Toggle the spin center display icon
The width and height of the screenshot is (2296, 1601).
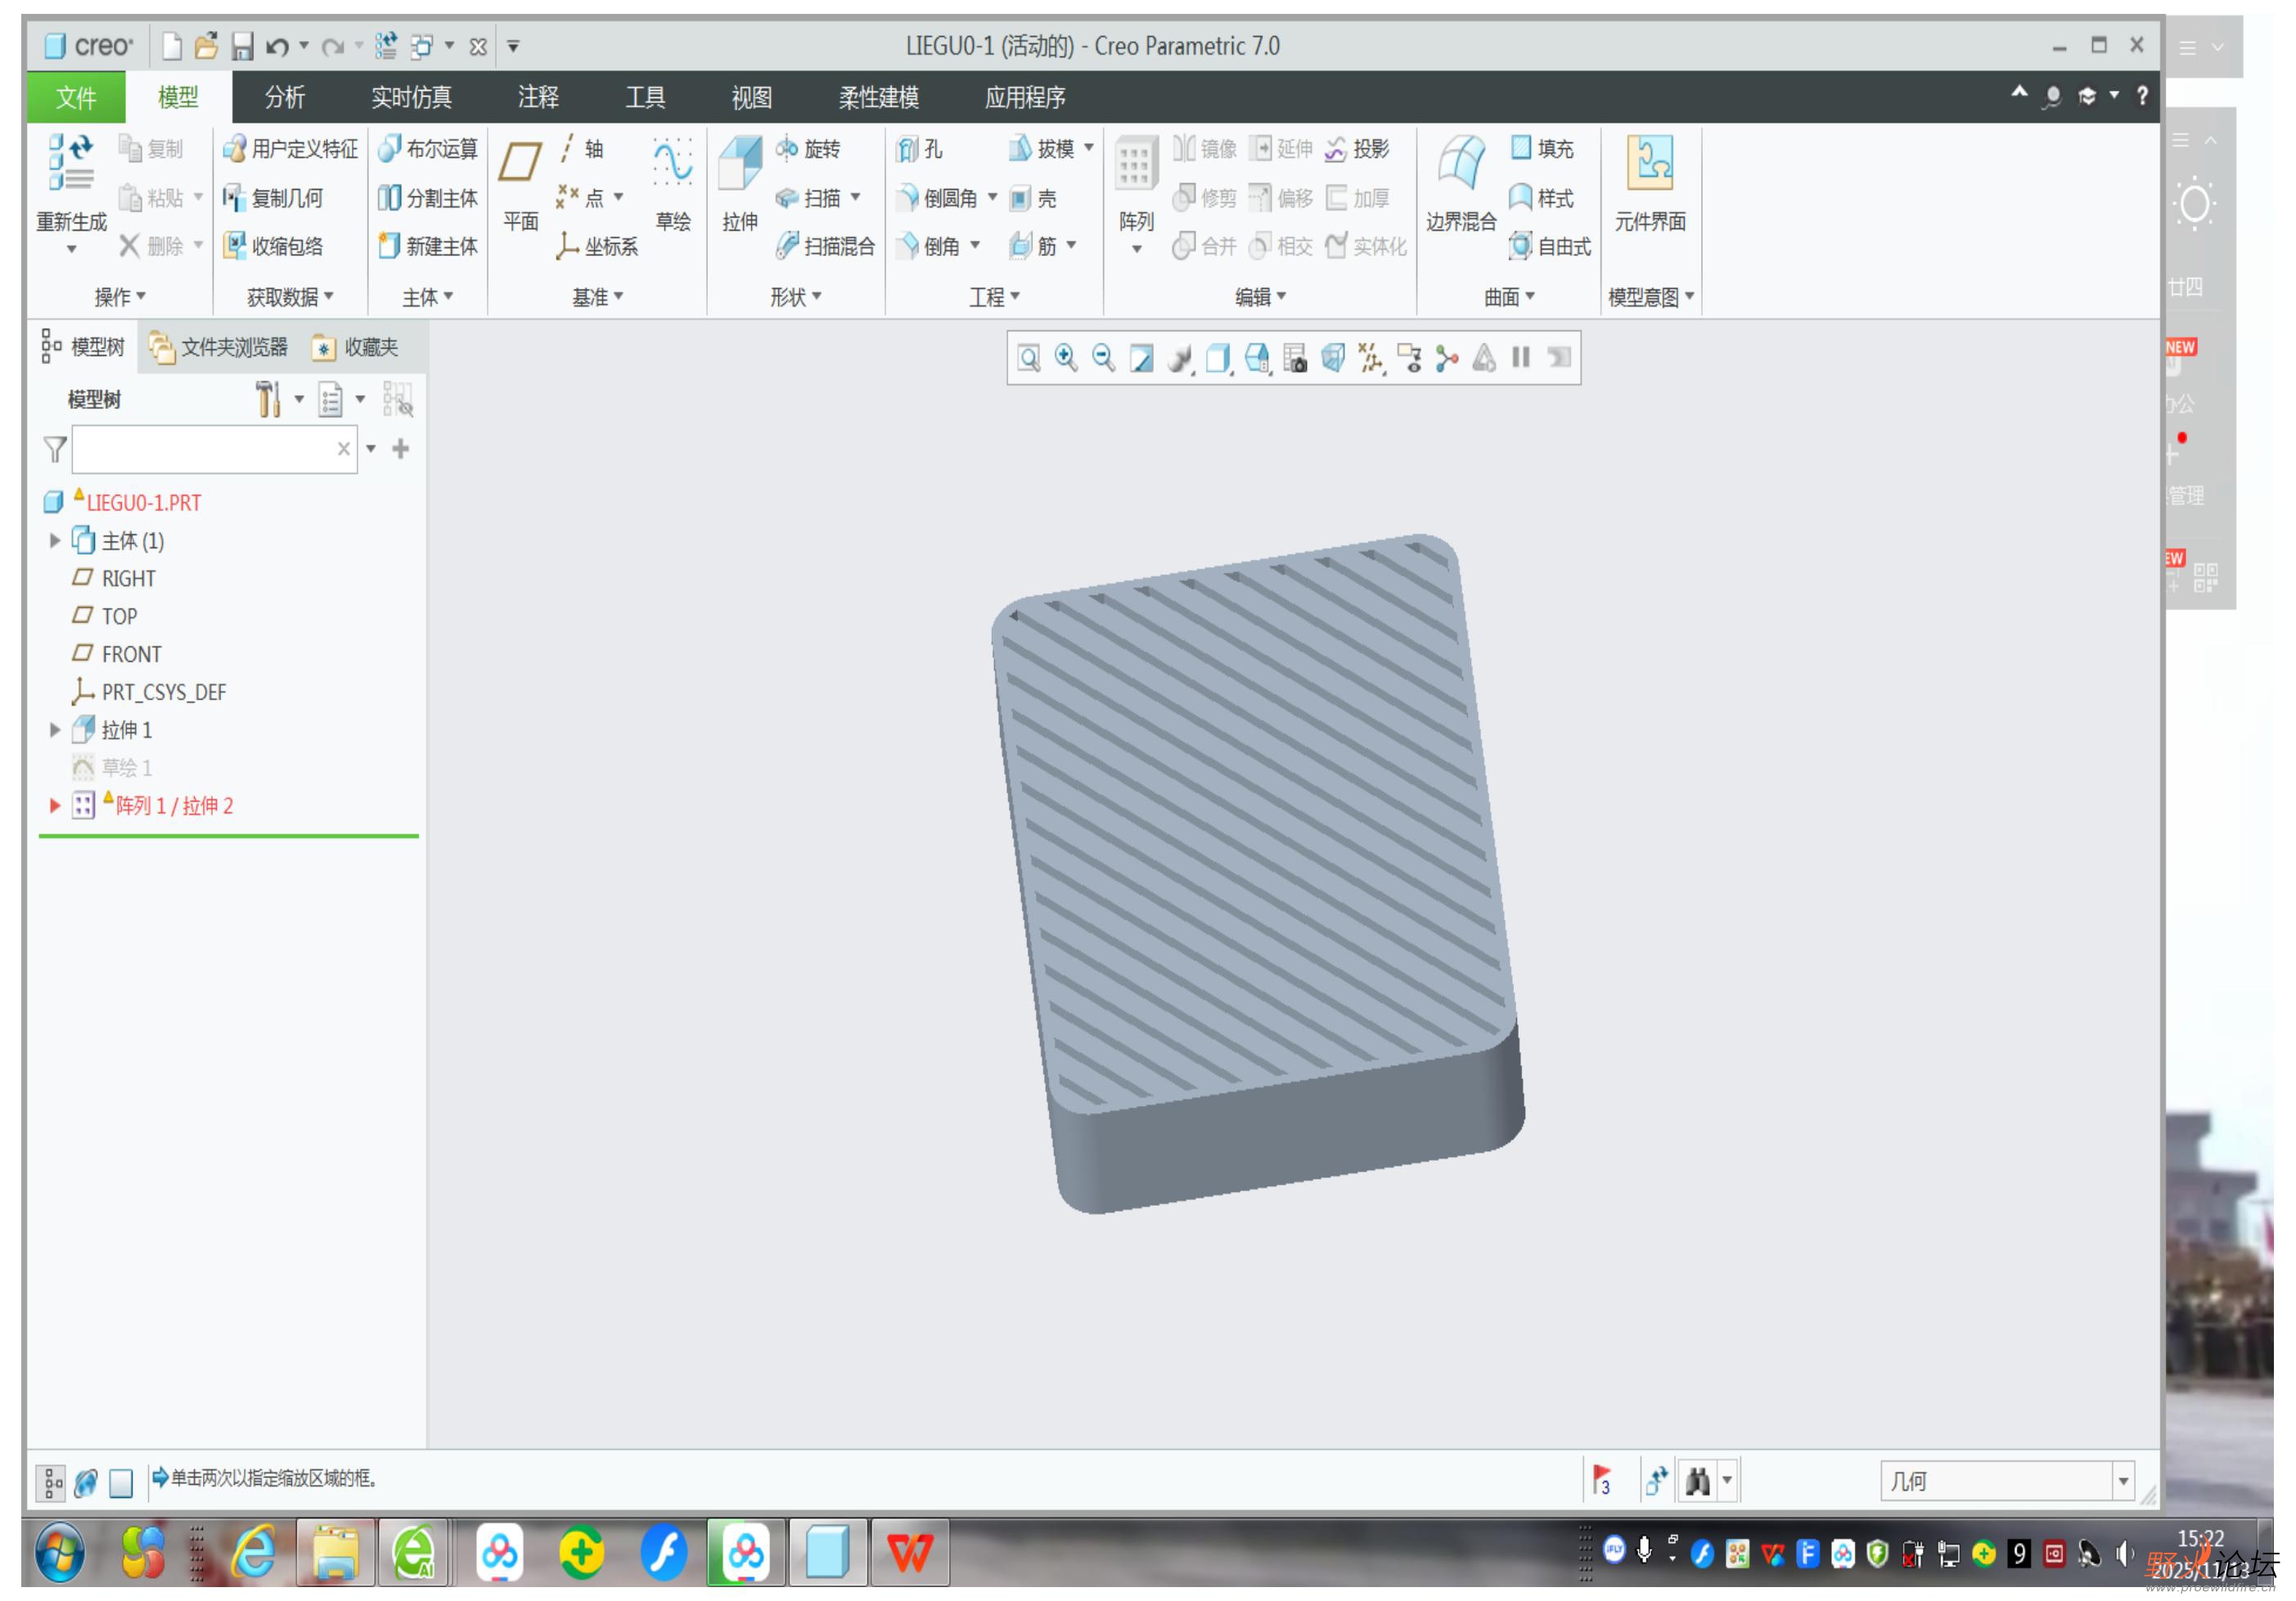point(1446,358)
